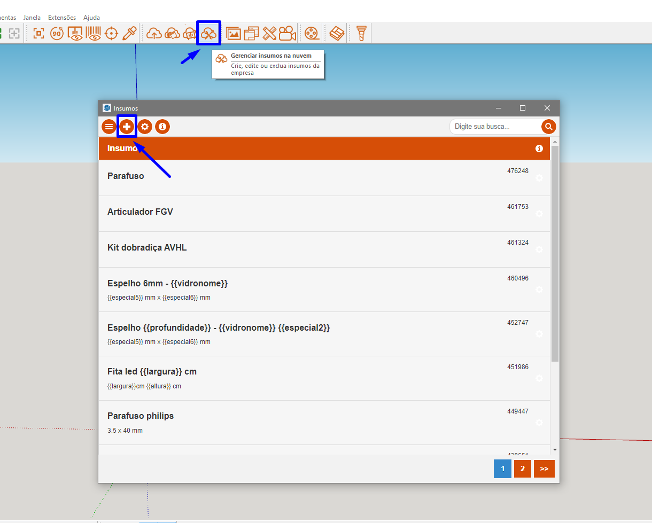Viewport: 652px width, 523px height.
Task: Click the flashlight toolbar icon
Action: [361, 34]
